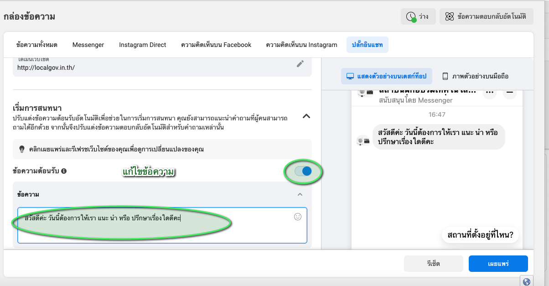Click the pencil icon to edit website domain
This screenshot has height=286, width=549.
300,64
